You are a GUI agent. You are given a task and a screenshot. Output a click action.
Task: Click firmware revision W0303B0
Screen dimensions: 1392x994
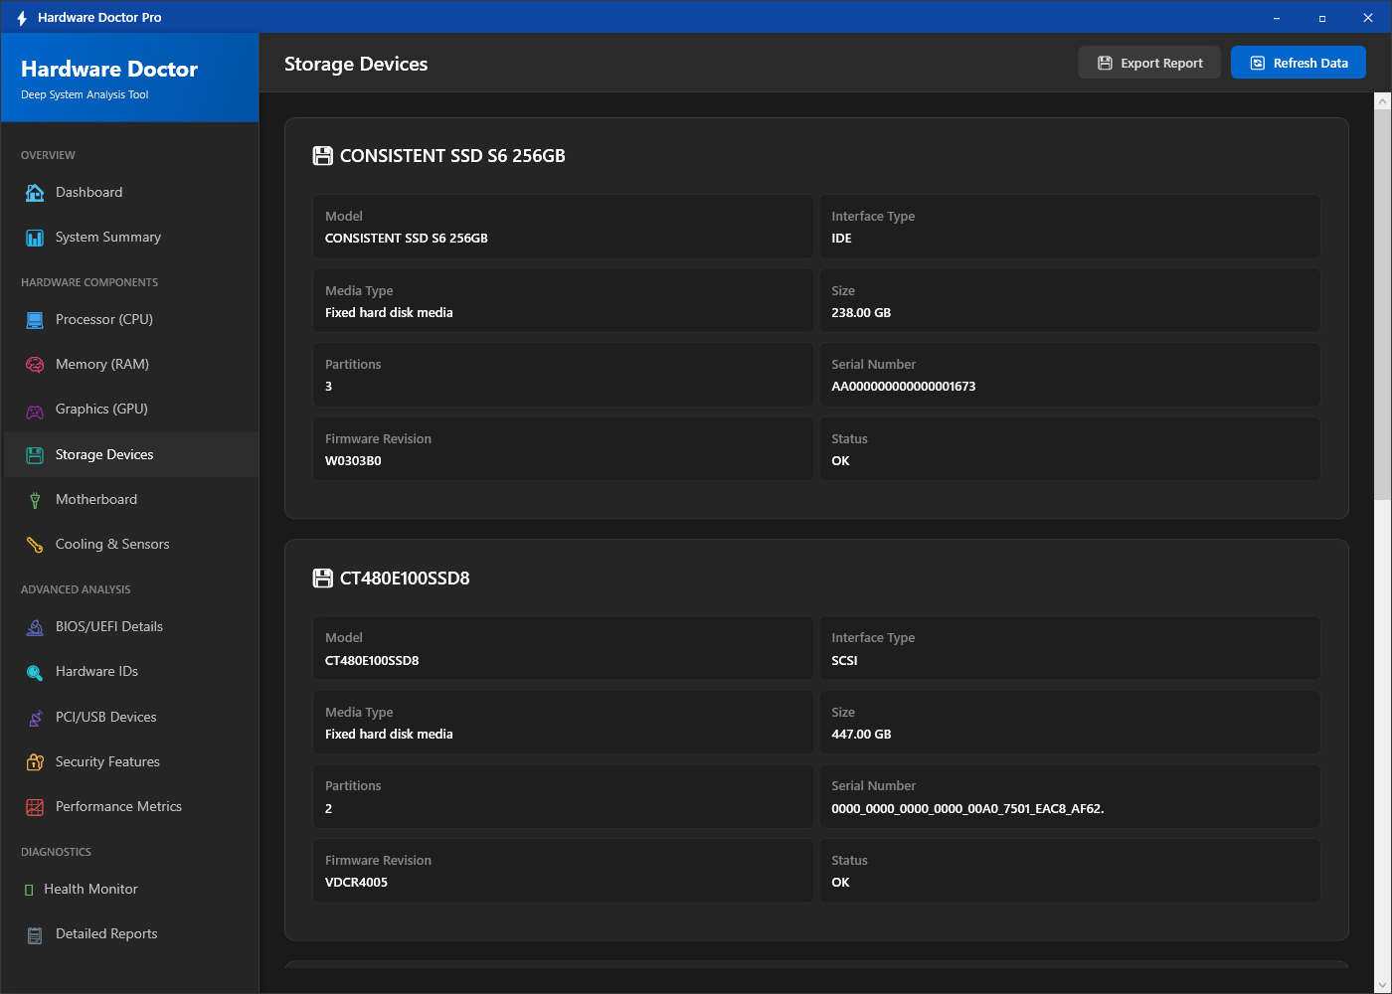353,461
